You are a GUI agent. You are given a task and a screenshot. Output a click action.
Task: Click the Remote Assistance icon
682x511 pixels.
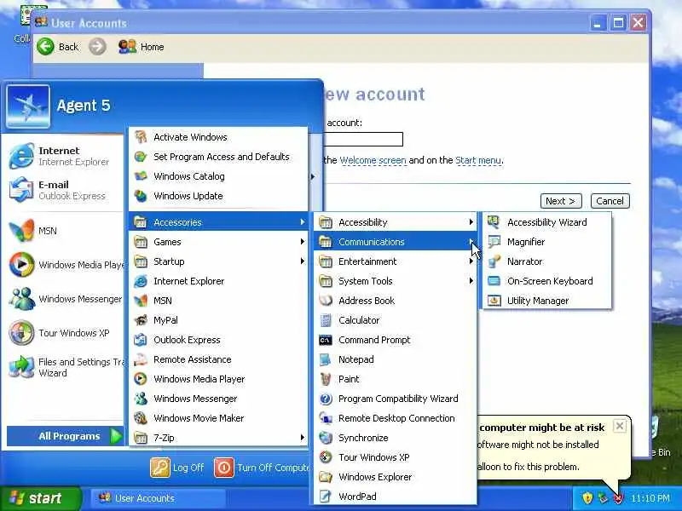pos(141,359)
